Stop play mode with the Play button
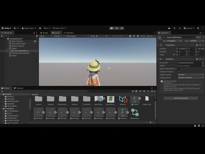This screenshot has height=154, width=205. (x=111, y=28)
